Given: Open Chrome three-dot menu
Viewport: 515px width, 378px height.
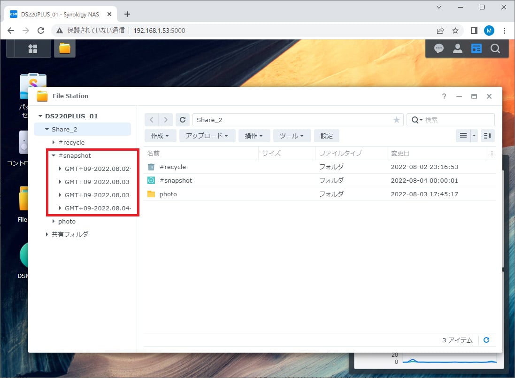Looking at the screenshot, I should pyautogui.click(x=504, y=31).
